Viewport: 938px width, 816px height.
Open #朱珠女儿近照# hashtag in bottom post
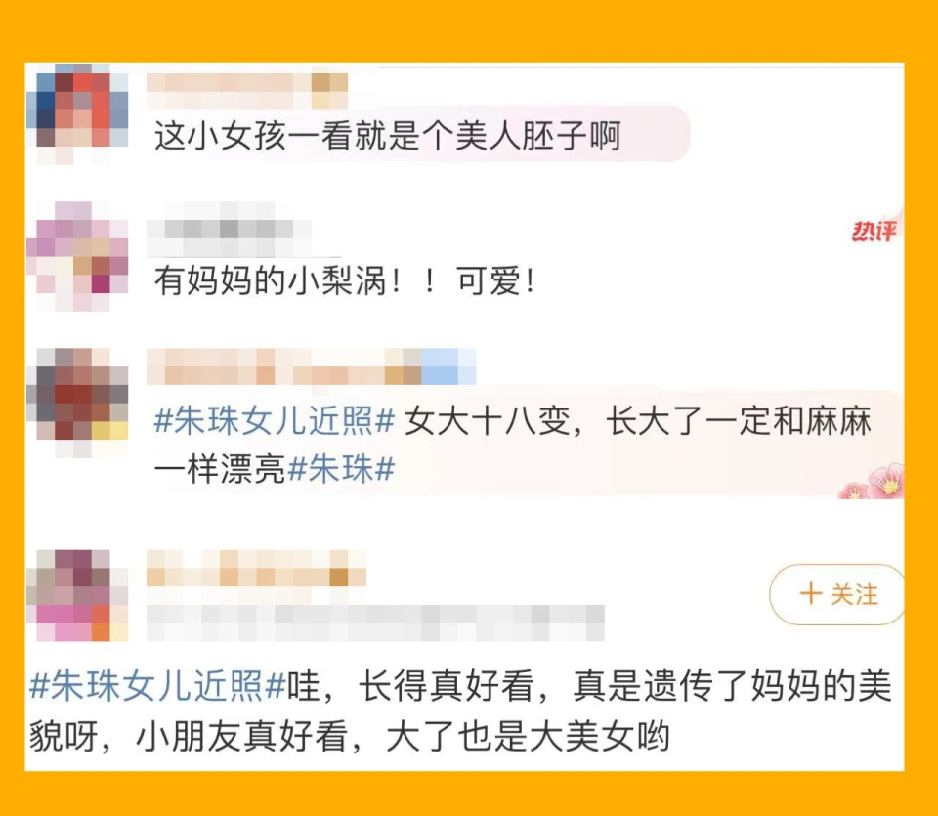pos(157,686)
